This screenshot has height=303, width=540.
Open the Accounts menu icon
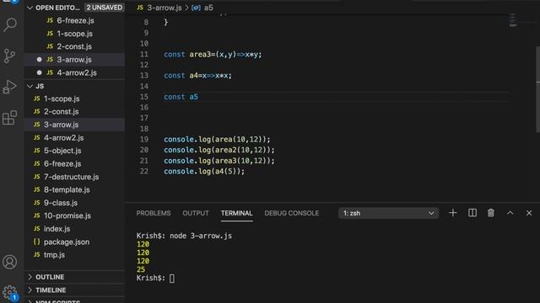click(9, 262)
